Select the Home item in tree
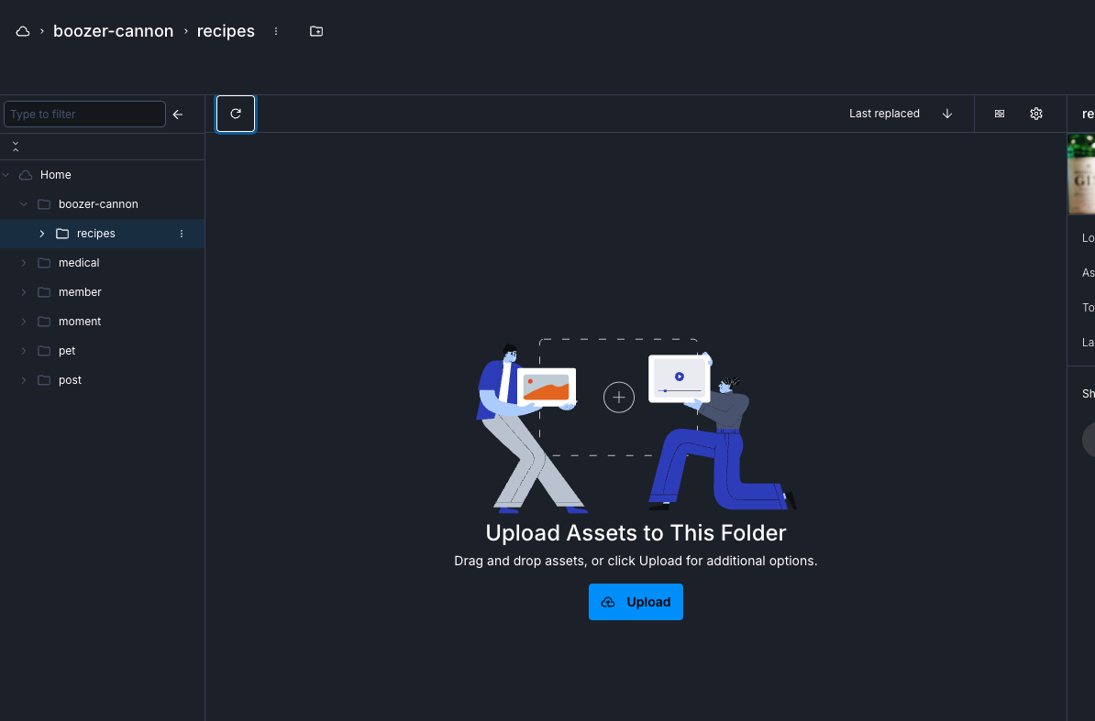1095x721 pixels. click(56, 175)
